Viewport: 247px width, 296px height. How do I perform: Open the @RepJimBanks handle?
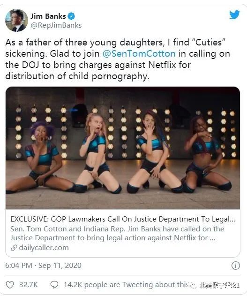pos(56,25)
